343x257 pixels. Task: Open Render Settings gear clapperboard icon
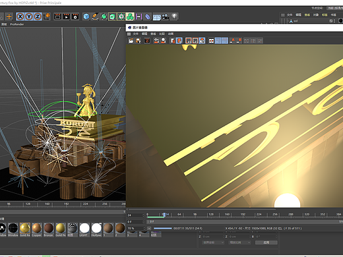[x=75, y=16]
